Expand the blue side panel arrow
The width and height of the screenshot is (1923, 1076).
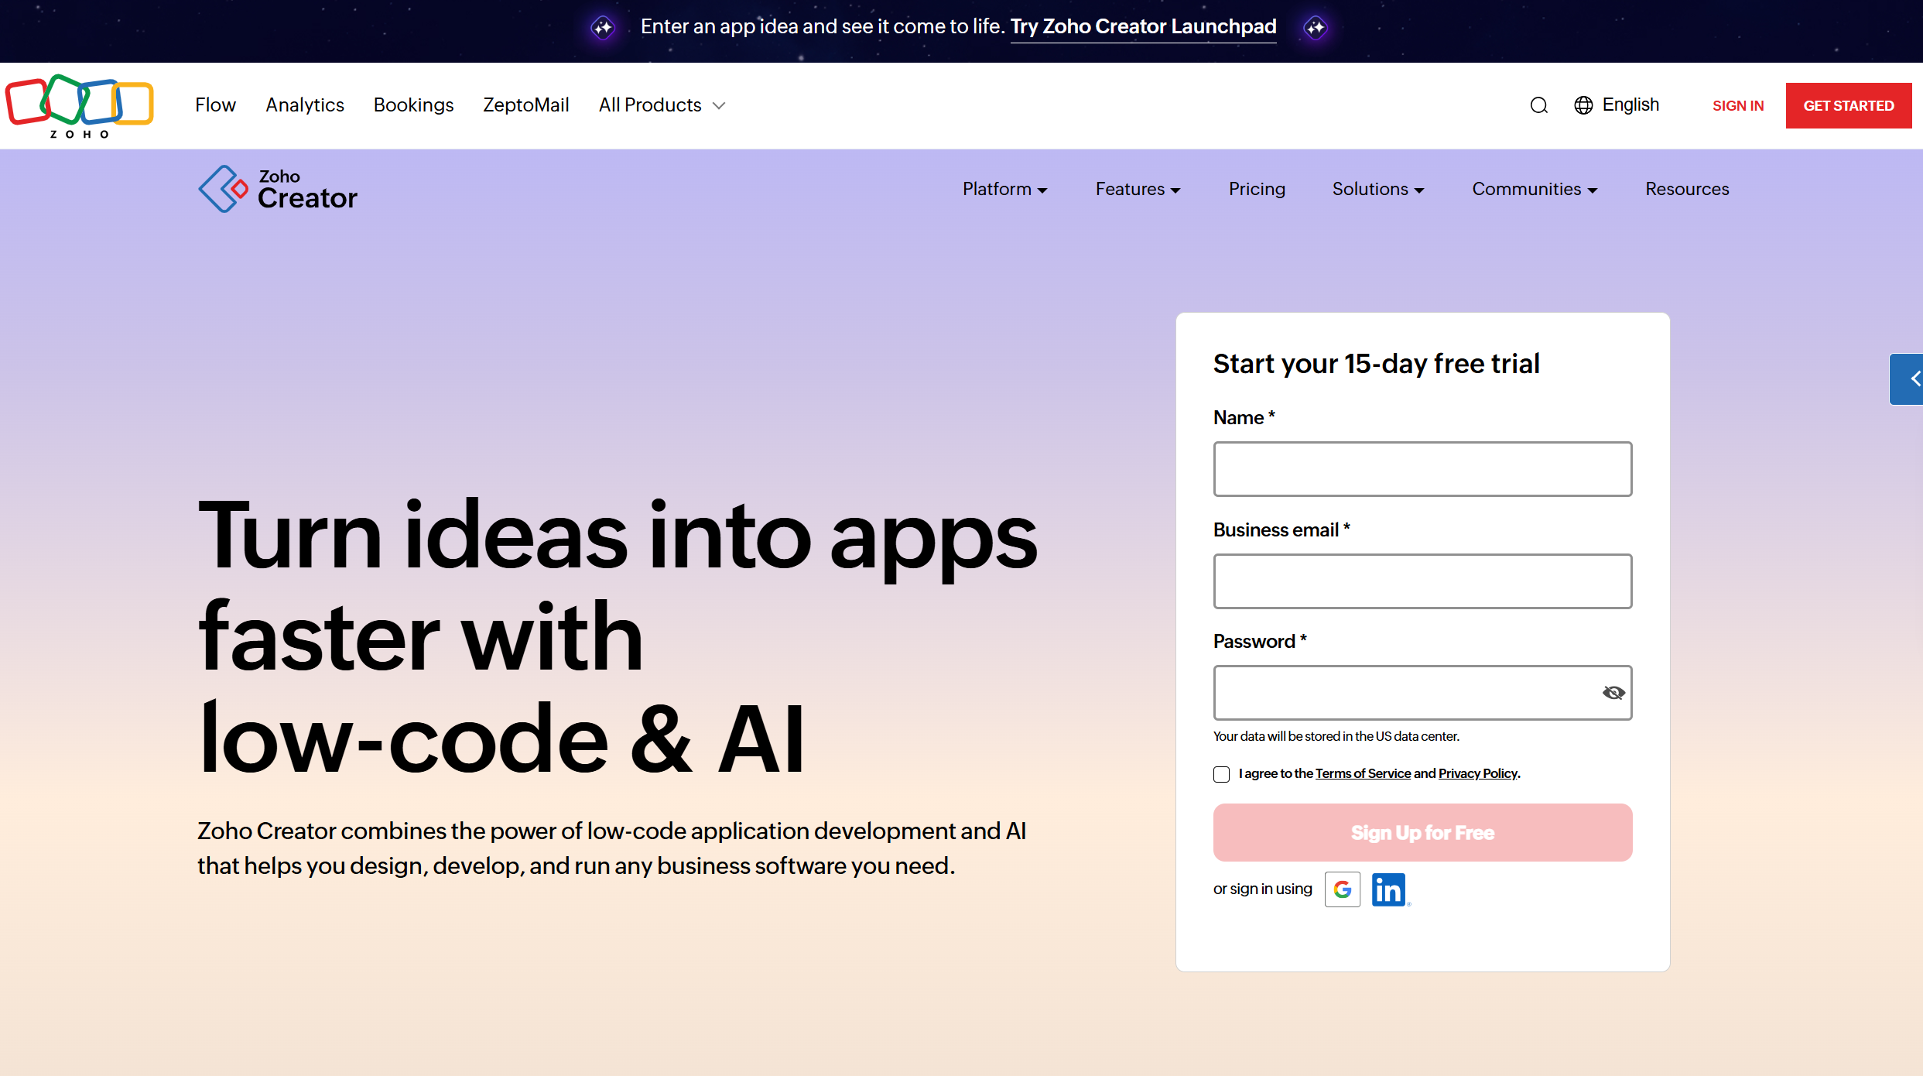(x=1907, y=379)
